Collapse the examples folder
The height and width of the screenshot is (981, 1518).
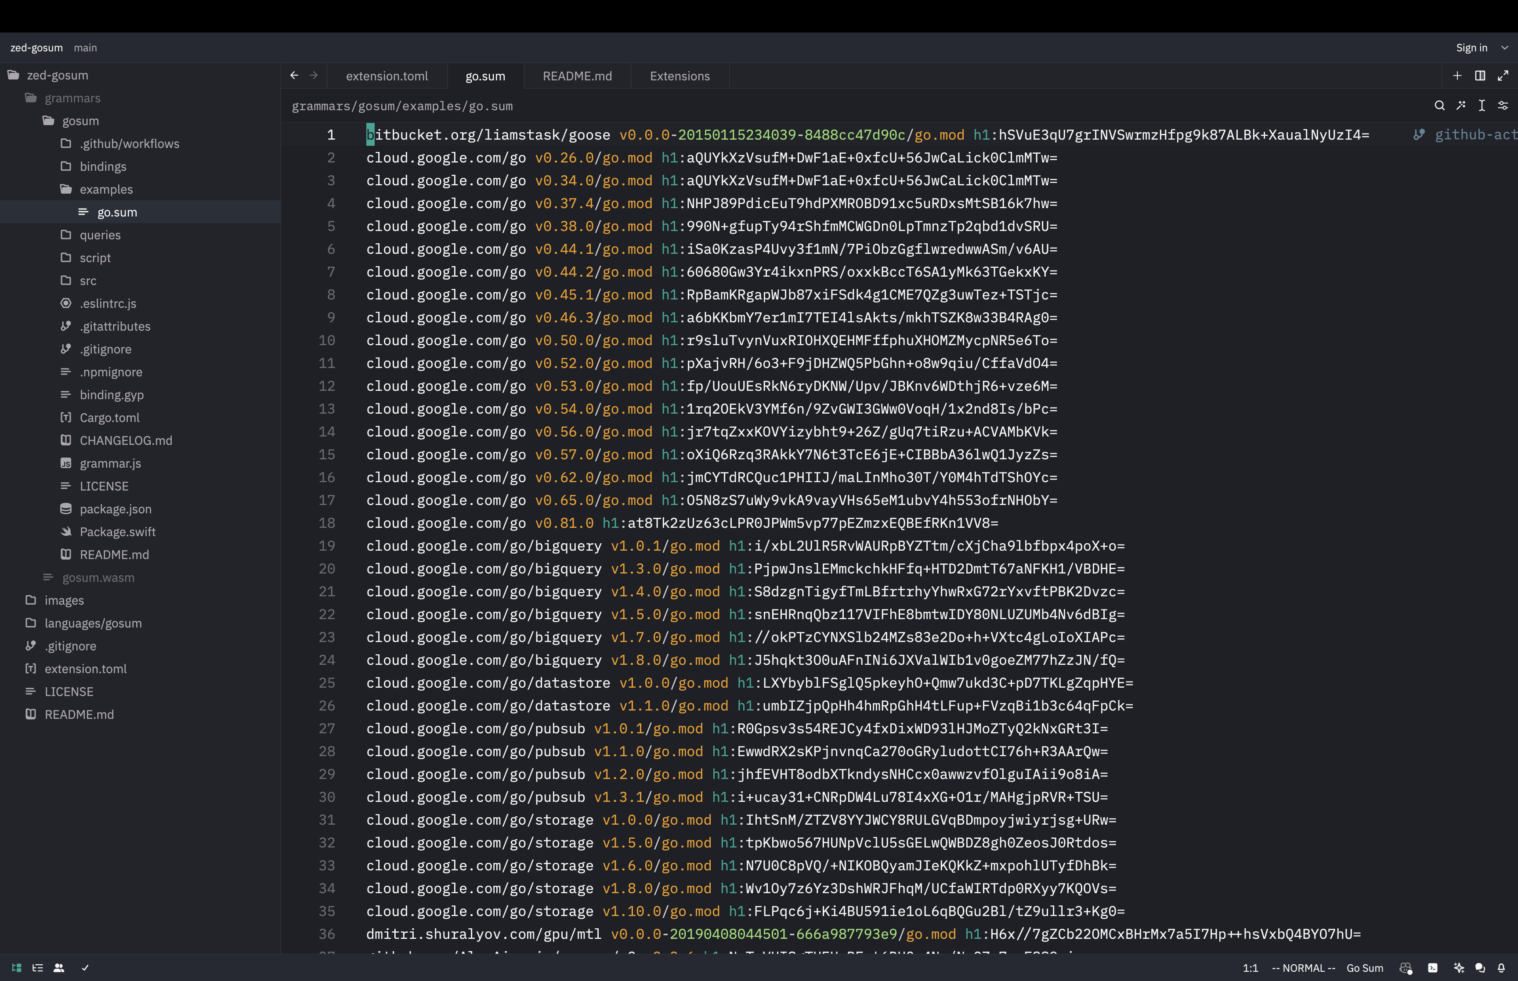[x=140, y=189]
